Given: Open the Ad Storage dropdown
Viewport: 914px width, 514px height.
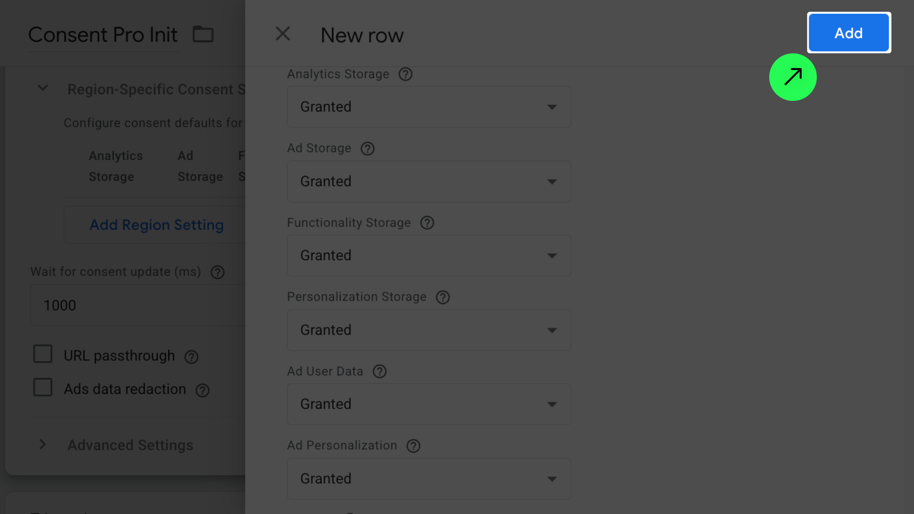Looking at the screenshot, I should (x=428, y=181).
